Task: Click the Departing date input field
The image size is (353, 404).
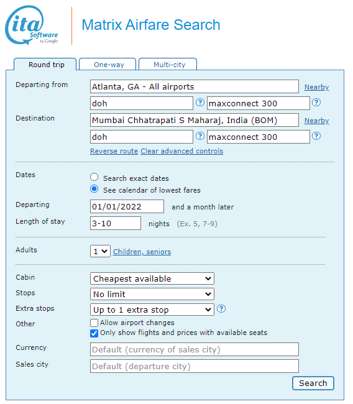Action: point(127,206)
